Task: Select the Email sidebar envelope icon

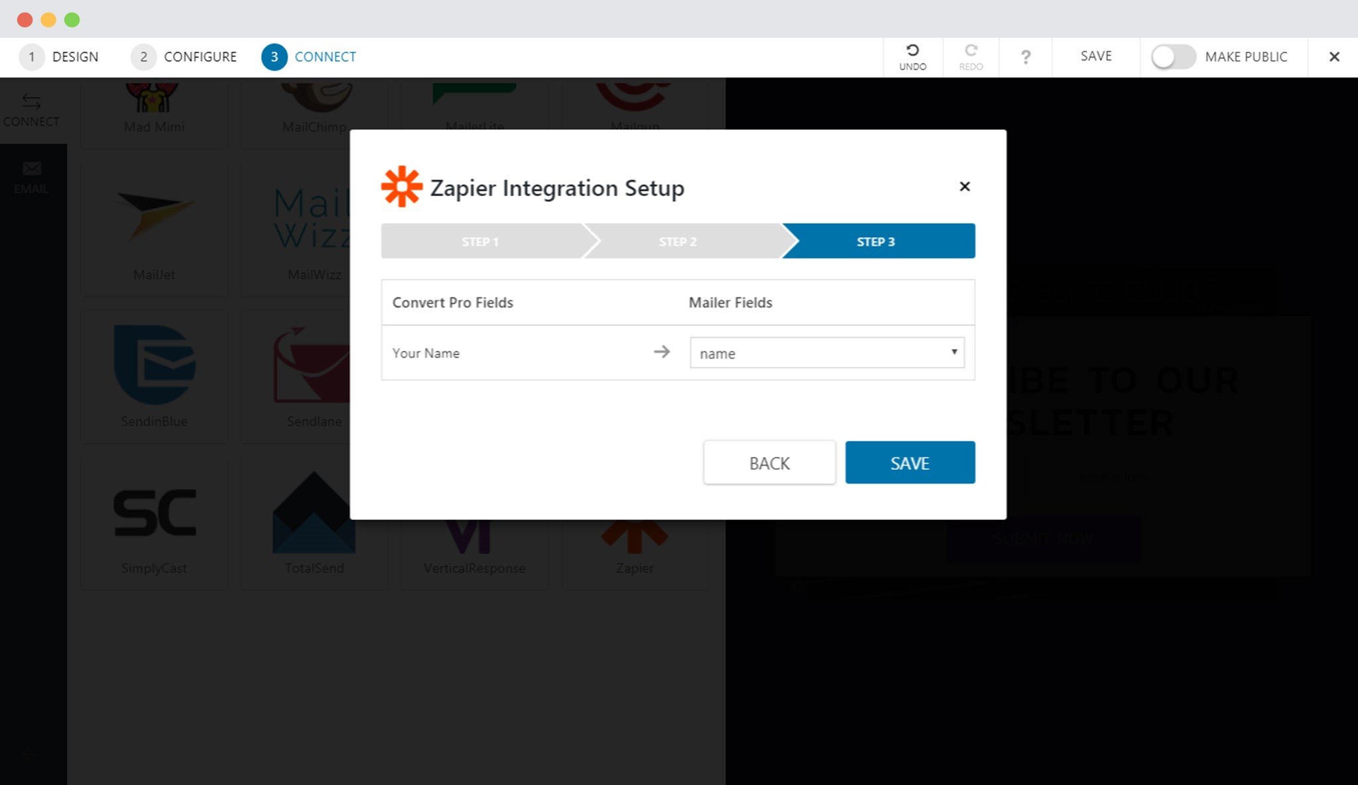Action: pos(31,169)
